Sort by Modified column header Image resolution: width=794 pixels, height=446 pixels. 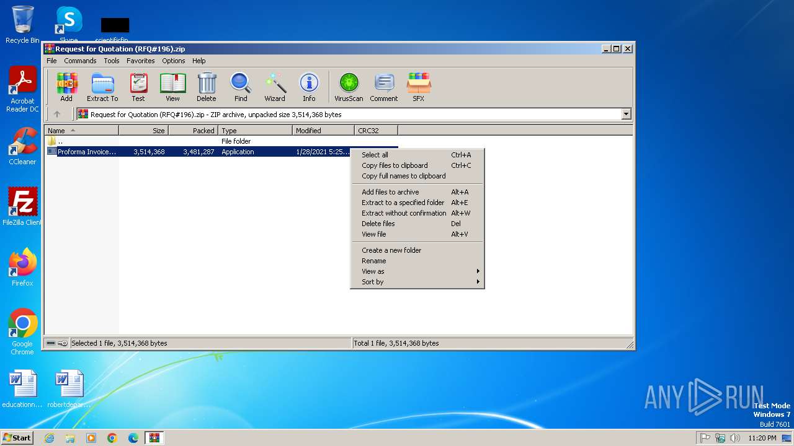323,131
